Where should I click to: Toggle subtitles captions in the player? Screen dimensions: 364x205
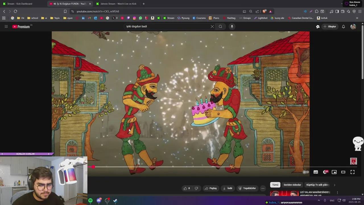(316, 172)
